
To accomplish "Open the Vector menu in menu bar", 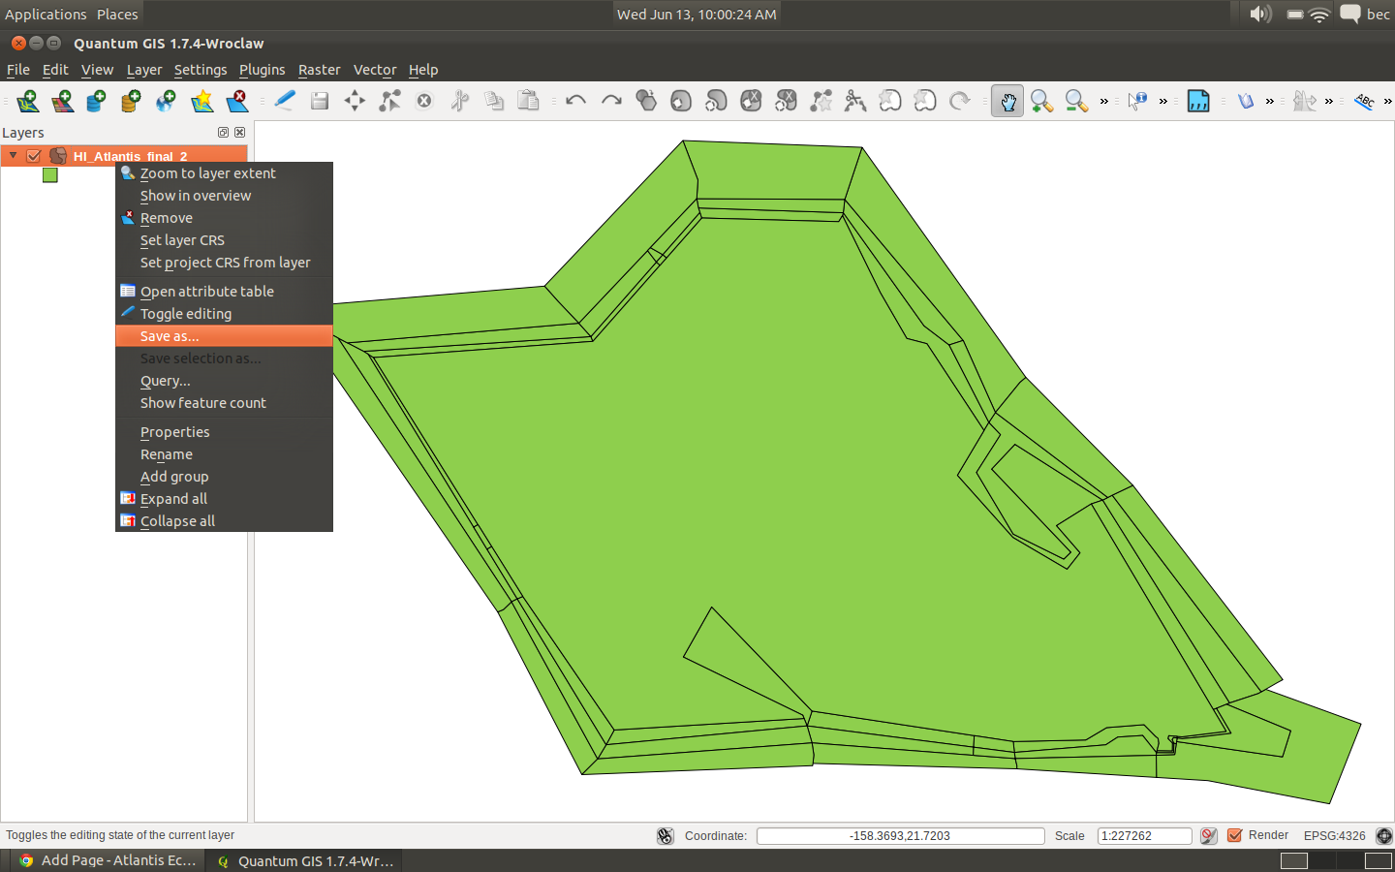I will click(x=374, y=70).
